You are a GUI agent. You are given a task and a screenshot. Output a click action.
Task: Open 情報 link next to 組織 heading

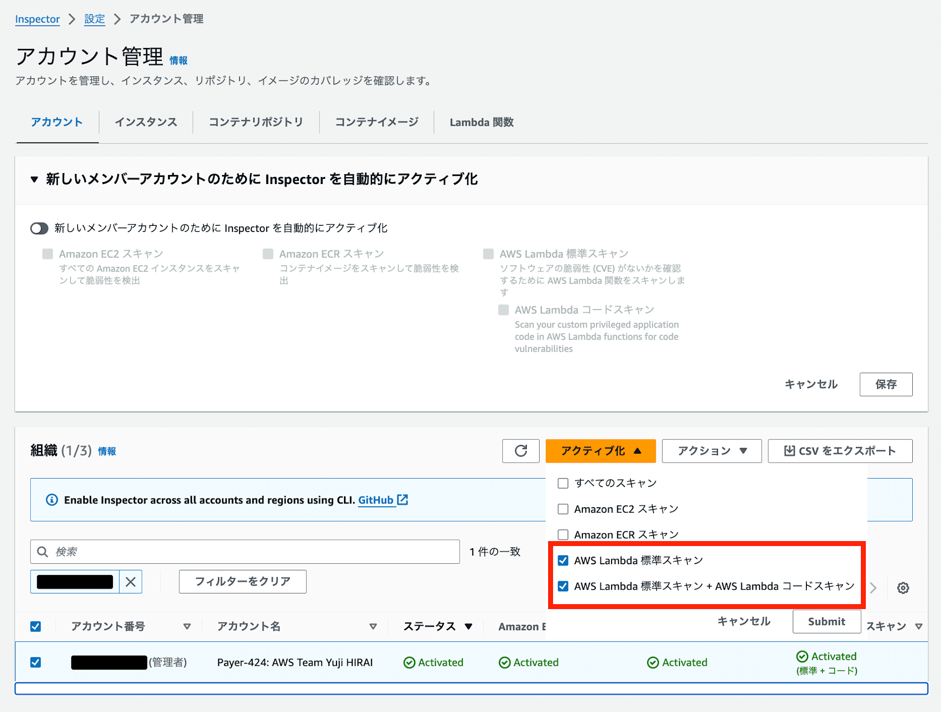point(107,451)
